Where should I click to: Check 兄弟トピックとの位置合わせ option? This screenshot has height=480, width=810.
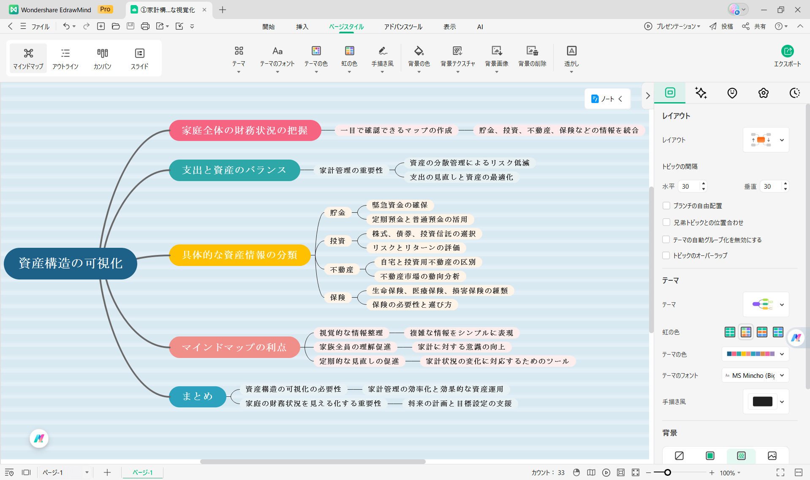click(x=666, y=222)
